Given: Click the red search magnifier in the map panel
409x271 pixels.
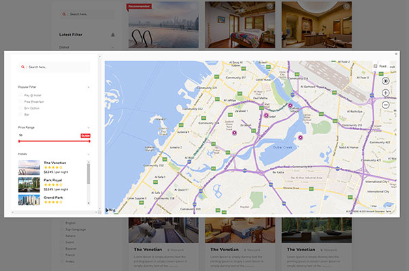Looking at the screenshot, I should point(22,67).
